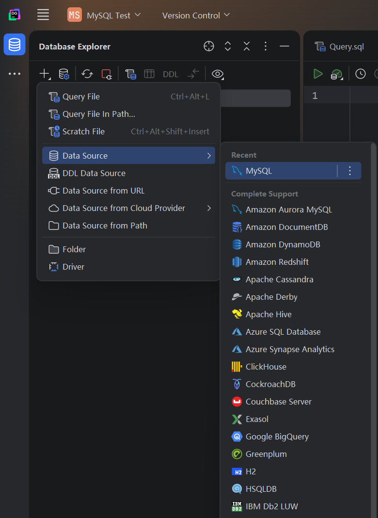Choose Amazon Aurora MySQL data source
This screenshot has height=518, width=378.
pyautogui.click(x=293, y=210)
